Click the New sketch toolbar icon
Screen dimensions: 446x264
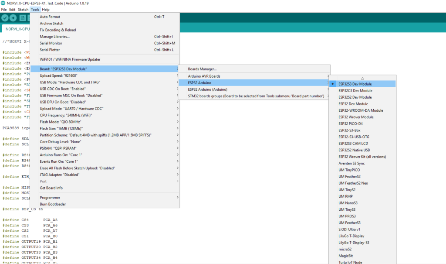(x=23, y=18)
